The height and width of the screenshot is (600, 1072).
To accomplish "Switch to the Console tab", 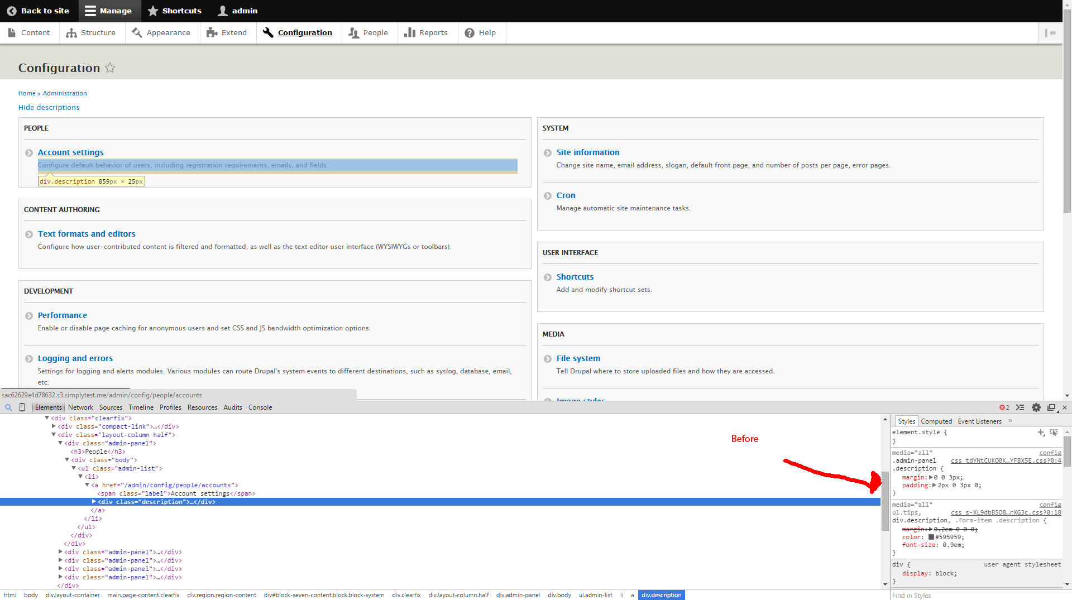I will click(260, 407).
